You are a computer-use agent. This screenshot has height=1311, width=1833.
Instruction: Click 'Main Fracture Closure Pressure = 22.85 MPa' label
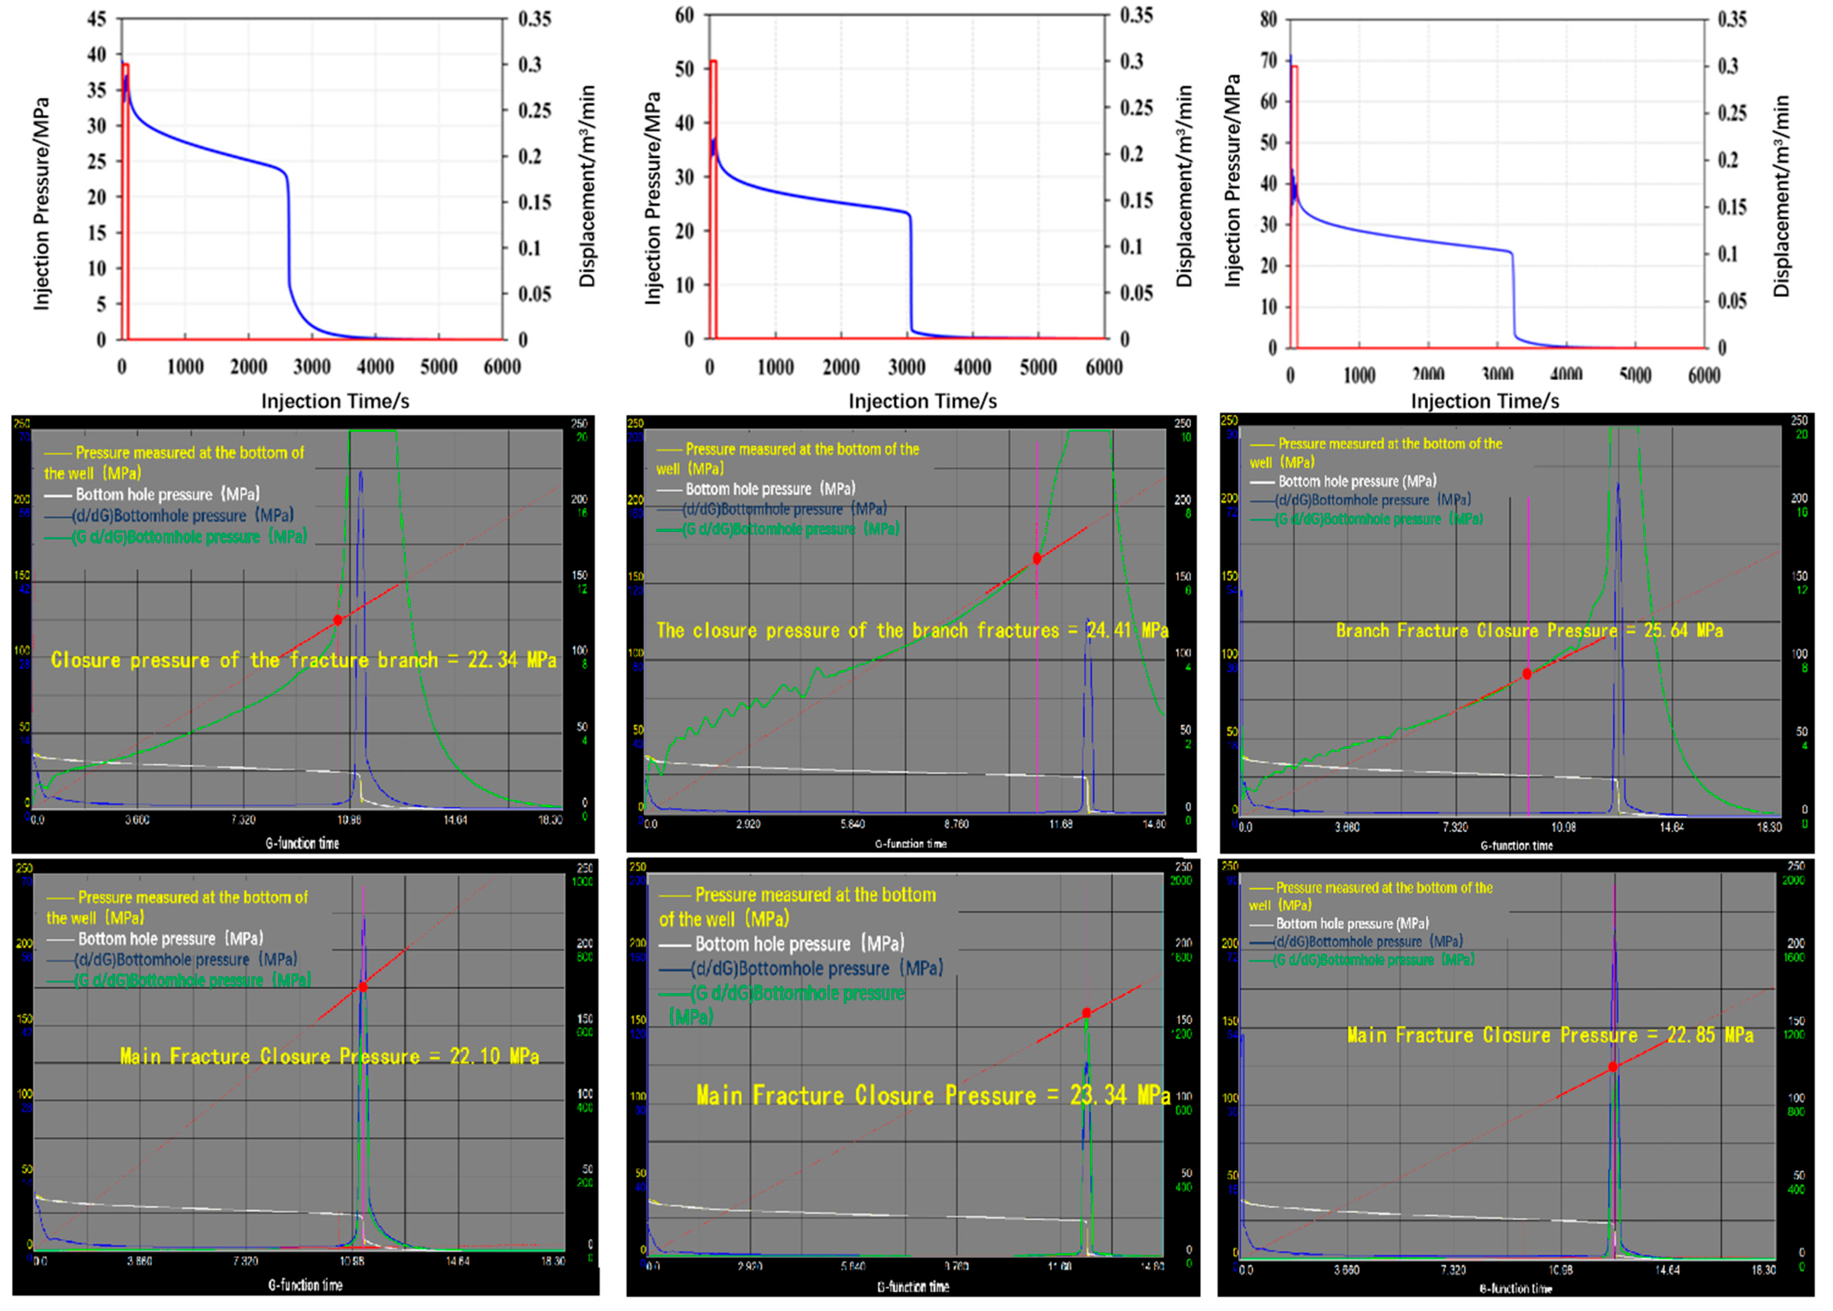coord(1550,1035)
